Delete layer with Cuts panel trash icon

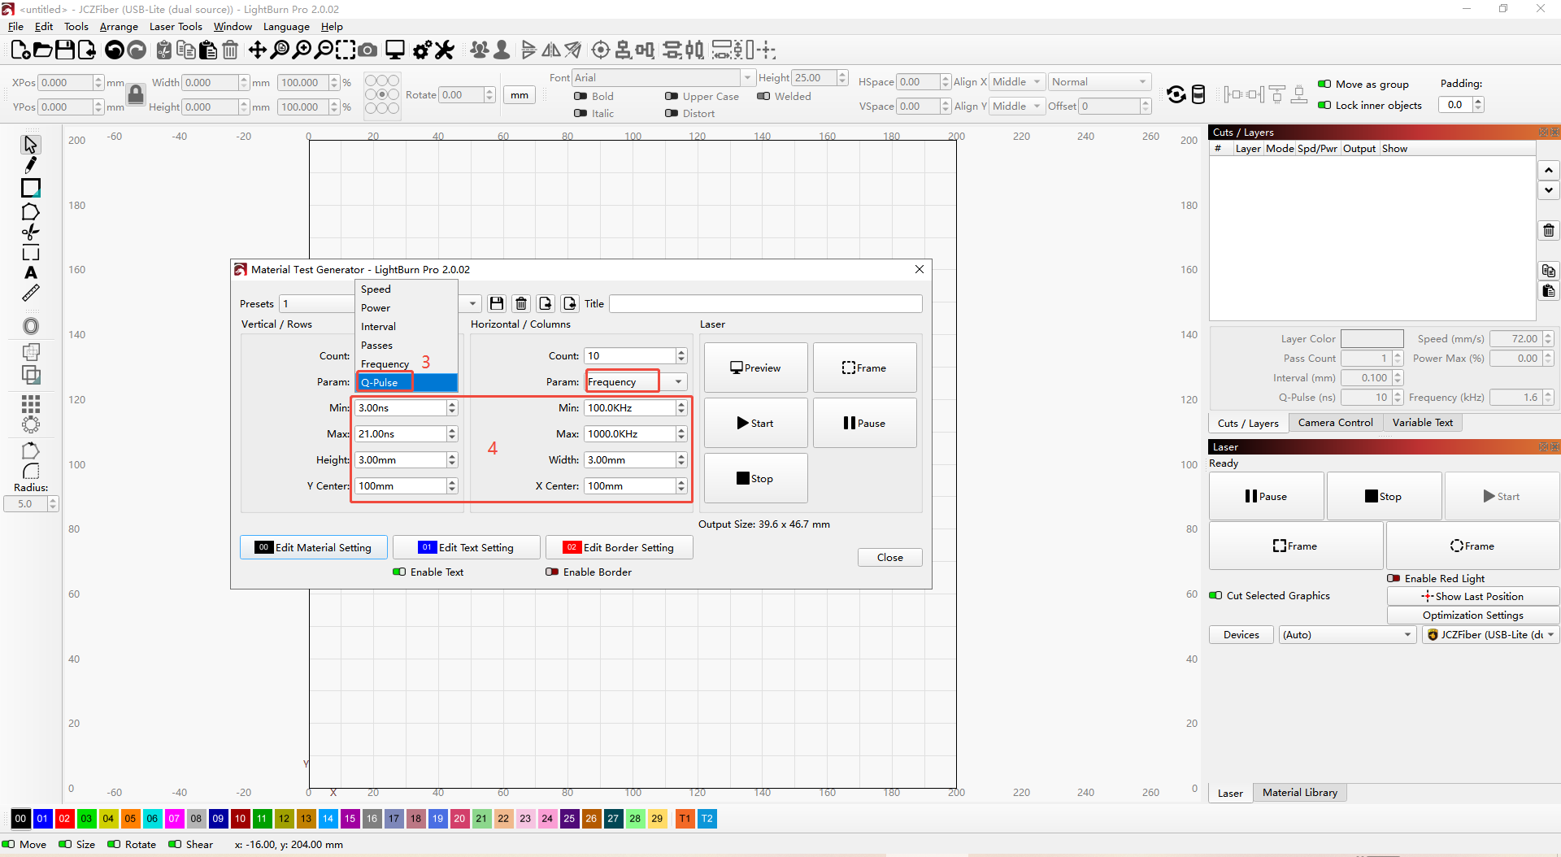1549,230
